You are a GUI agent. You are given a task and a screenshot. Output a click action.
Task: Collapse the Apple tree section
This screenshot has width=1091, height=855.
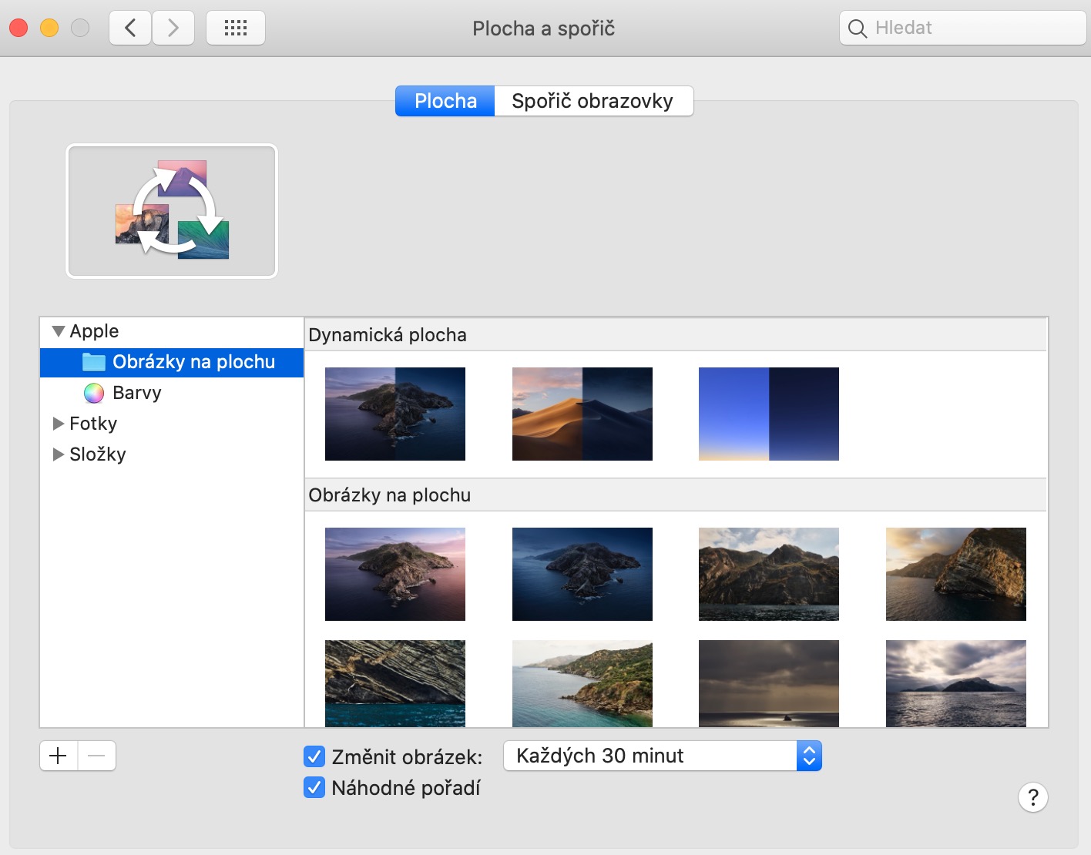[x=58, y=331]
